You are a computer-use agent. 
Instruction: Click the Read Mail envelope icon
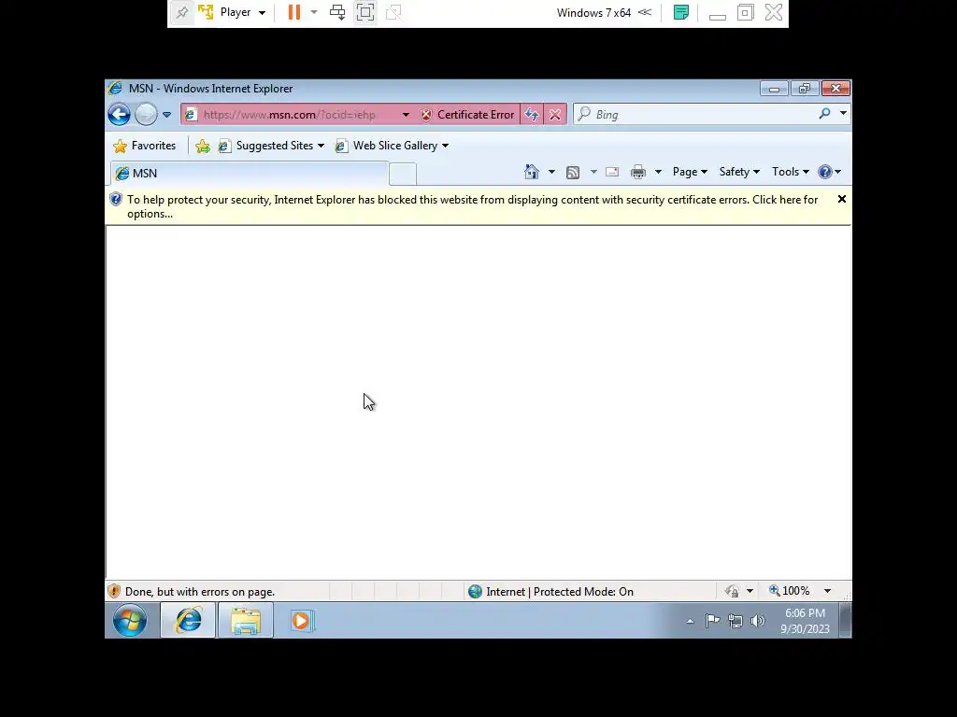[612, 172]
